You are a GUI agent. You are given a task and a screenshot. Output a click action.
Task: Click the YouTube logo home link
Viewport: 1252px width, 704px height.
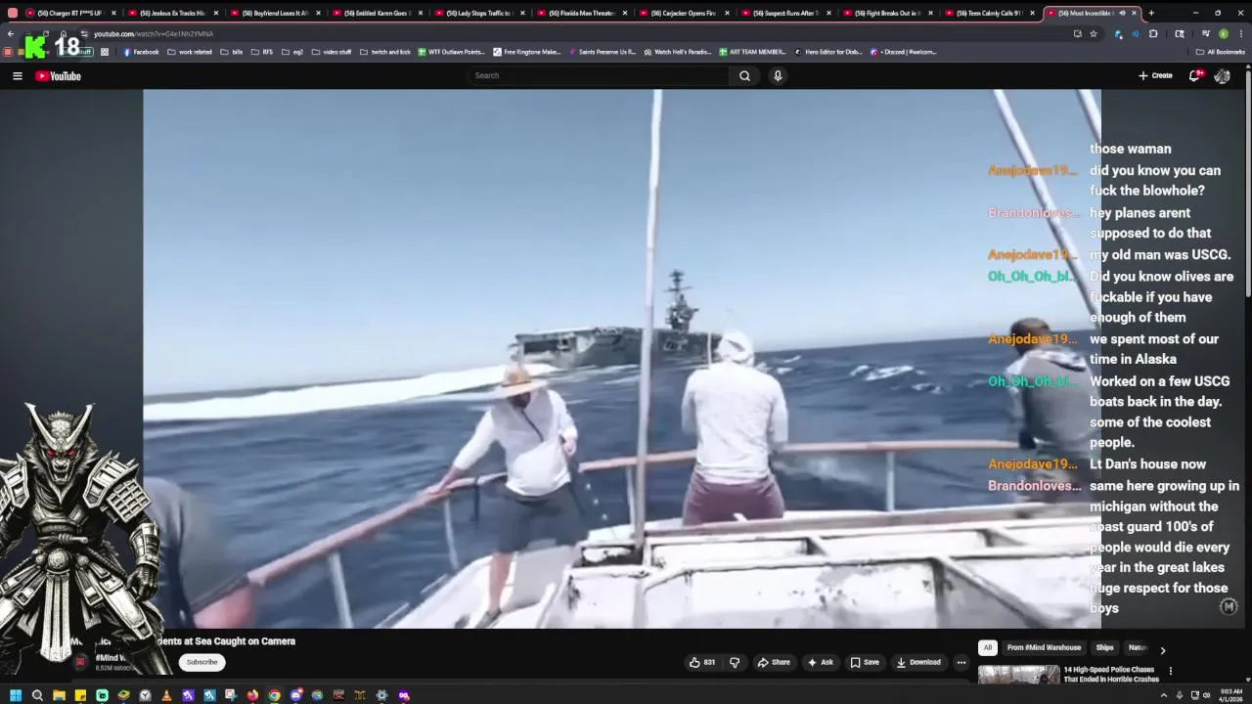click(x=59, y=75)
